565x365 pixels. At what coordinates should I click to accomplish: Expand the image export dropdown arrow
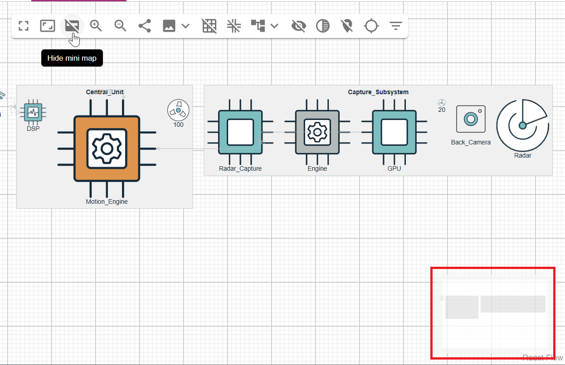(x=185, y=26)
